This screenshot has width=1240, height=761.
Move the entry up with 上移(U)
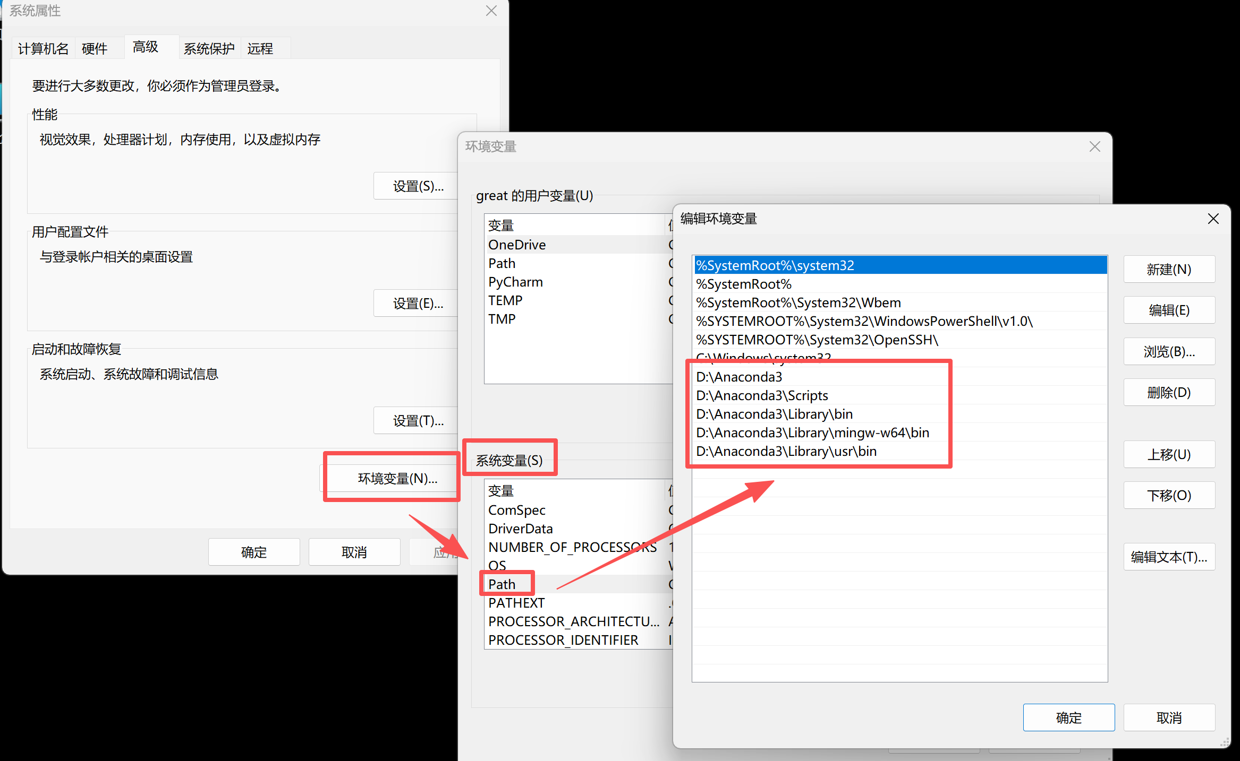click(x=1168, y=455)
